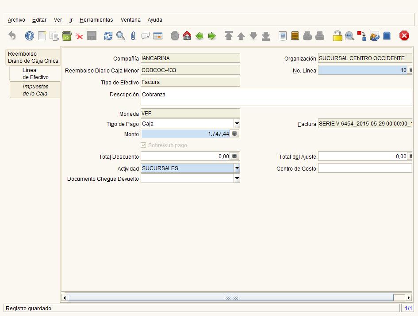Click the Undo changes toolbar icon
The image size is (418, 316).
pos(12,36)
